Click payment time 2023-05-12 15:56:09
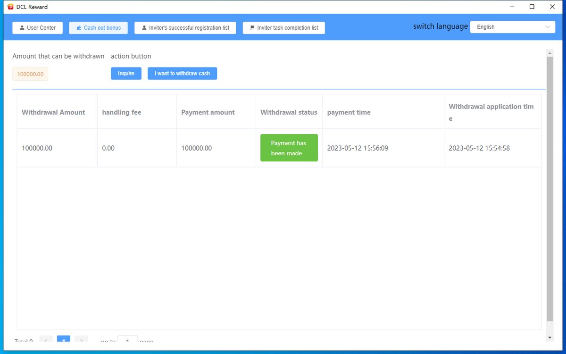Screen dimensions: 566x354 pyautogui.click(x=358, y=148)
